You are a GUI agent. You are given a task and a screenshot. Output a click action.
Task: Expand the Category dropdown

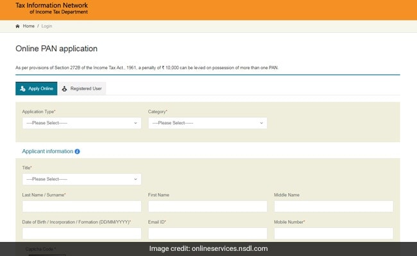pyautogui.click(x=207, y=123)
